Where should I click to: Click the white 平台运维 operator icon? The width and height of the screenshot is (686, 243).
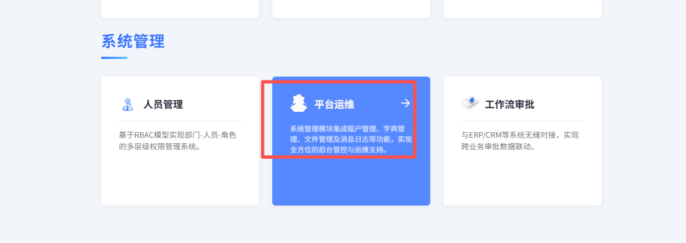point(299,103)
